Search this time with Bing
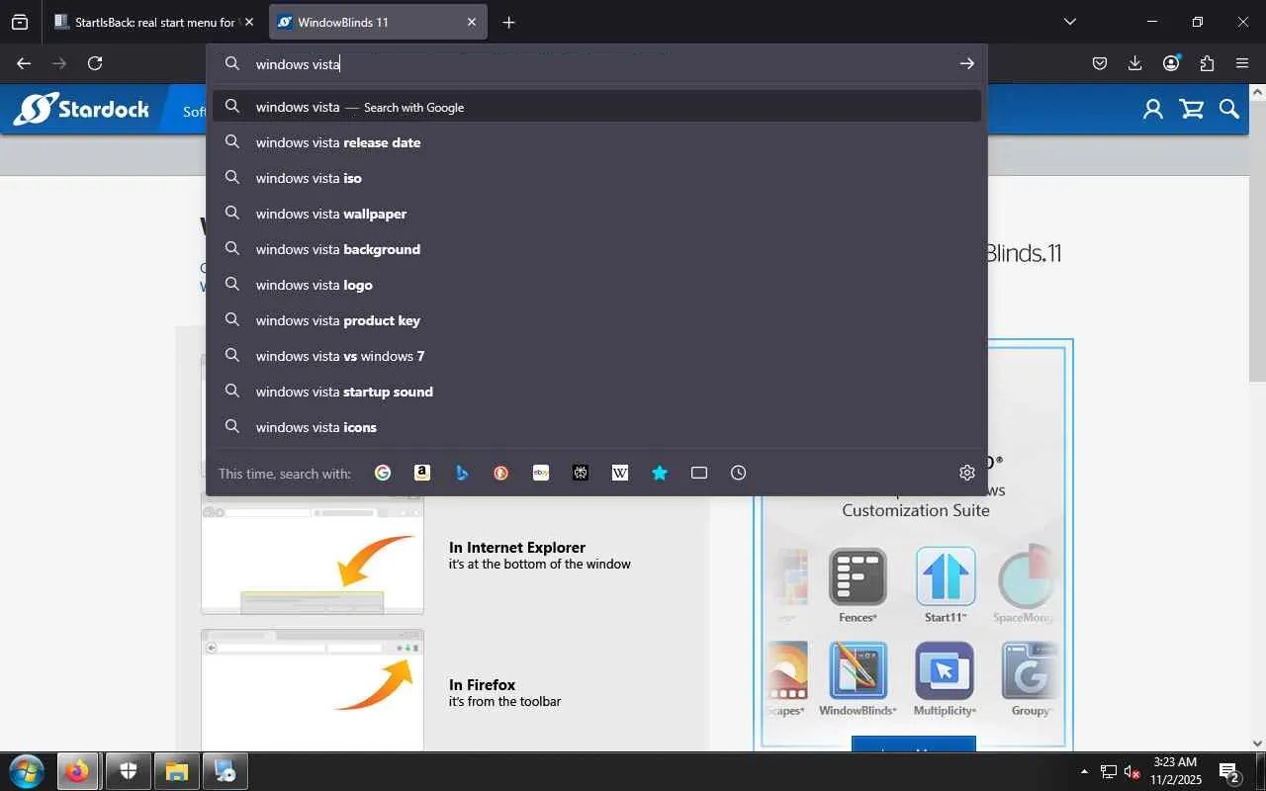Screen dimensions: 1266x791 tap(462, 473)
